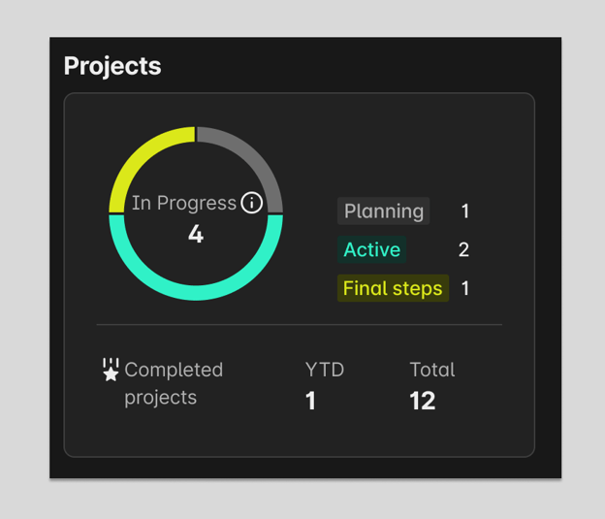Click the divider line above Completed projects
This screenshot has width=605, height=519.
299,324
